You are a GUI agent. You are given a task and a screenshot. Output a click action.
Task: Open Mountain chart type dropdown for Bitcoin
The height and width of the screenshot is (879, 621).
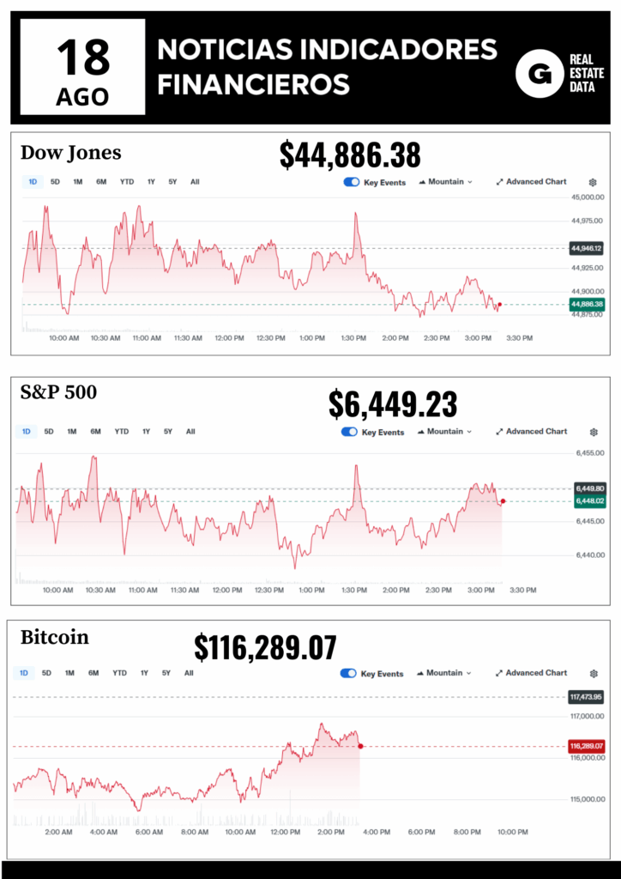point(445,673)
